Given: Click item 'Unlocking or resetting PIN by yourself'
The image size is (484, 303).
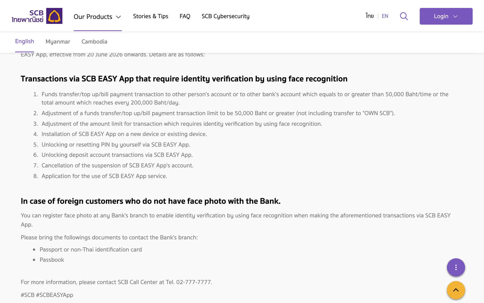Looking at the screenshot, I should [116, 145].
